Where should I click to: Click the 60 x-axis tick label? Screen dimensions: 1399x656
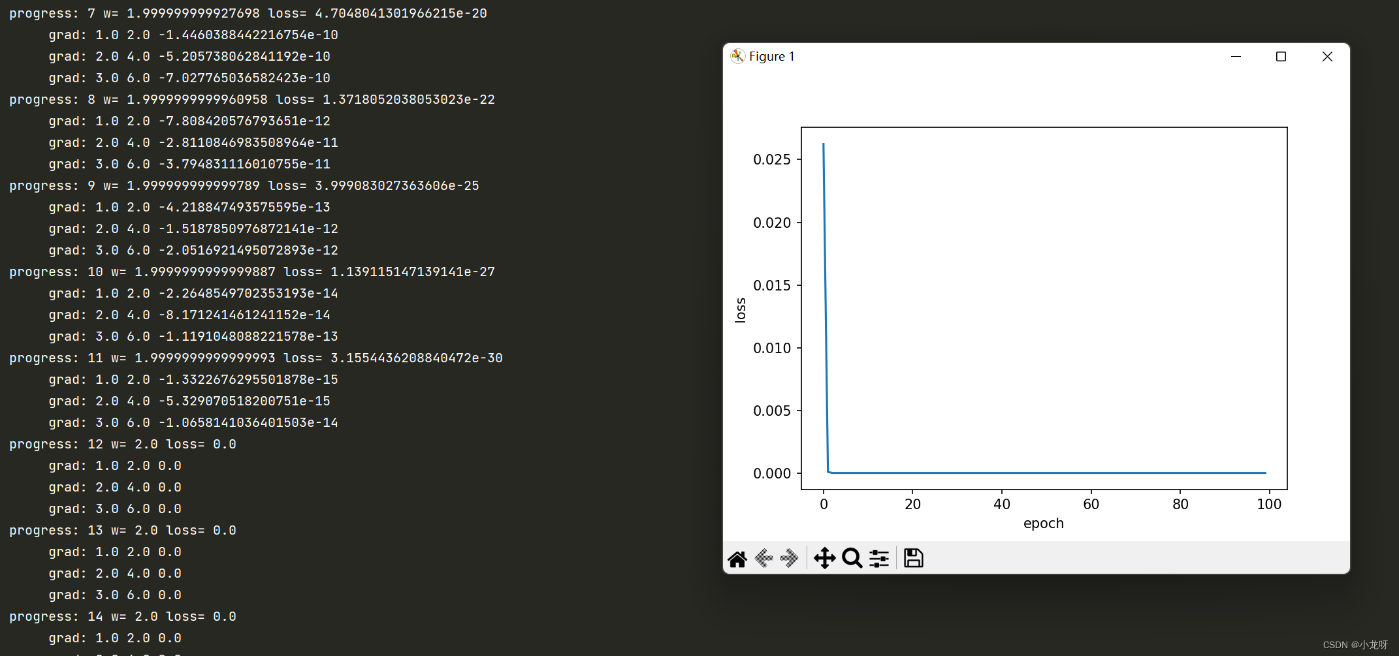point(1091,504)
